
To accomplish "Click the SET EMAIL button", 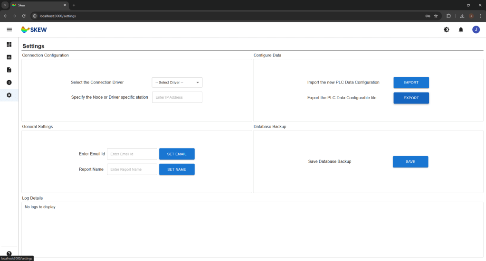I will click(x=177, y=154).
